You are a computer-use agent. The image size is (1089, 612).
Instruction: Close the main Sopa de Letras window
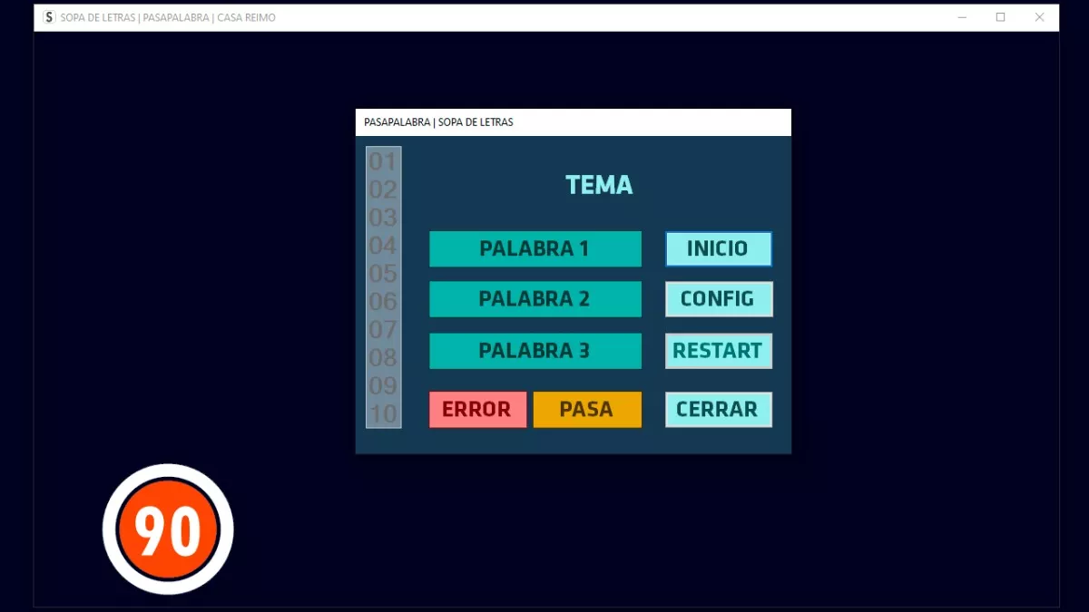(1039, 17)
